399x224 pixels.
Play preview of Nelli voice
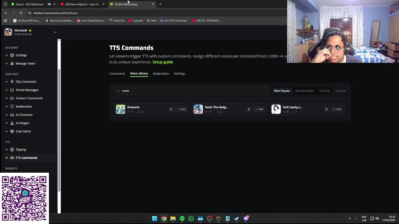coord(326,109)
